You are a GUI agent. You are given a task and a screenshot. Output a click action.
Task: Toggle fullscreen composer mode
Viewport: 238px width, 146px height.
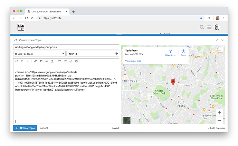coord(217,40)
